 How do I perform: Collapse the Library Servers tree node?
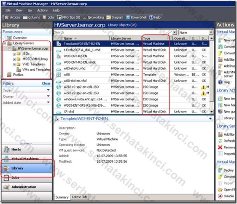click(x=5, y=43)
